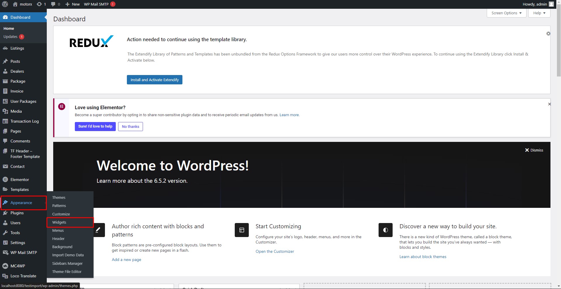561x289 pixels.
Task: Click the Comments speech icon in sidebar
Action: [x=5, y=141]
